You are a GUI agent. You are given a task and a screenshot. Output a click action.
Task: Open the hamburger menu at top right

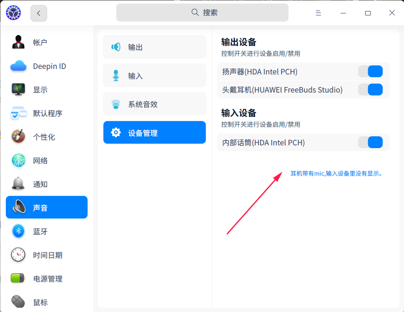point(318,13)
